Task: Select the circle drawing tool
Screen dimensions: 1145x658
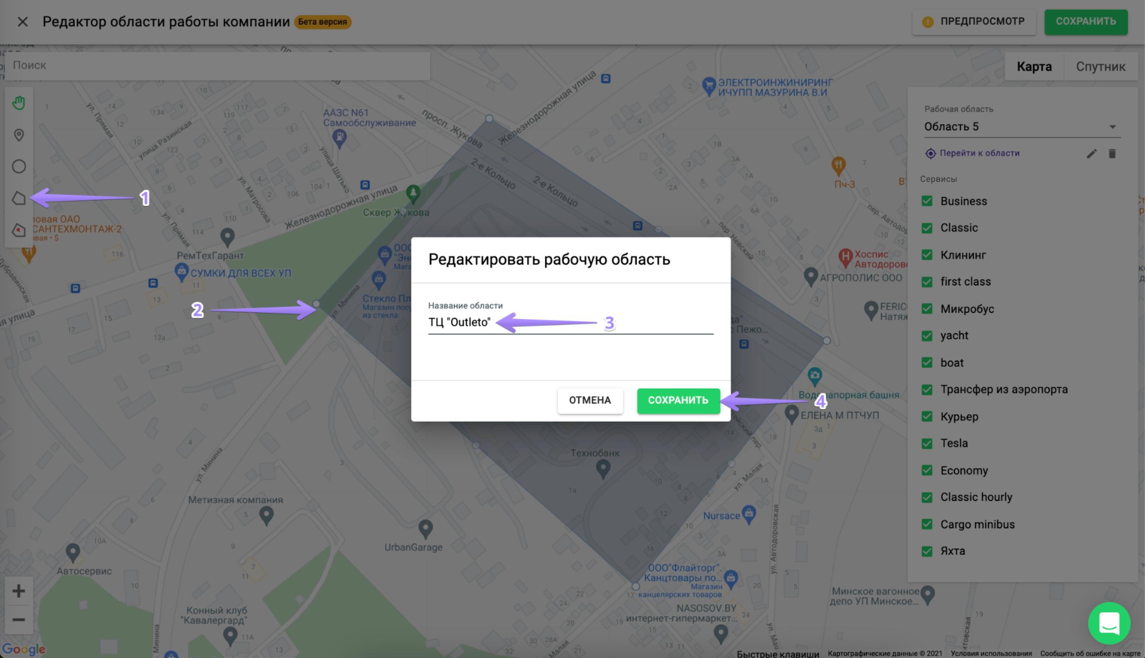Action: tap(18, 166)
